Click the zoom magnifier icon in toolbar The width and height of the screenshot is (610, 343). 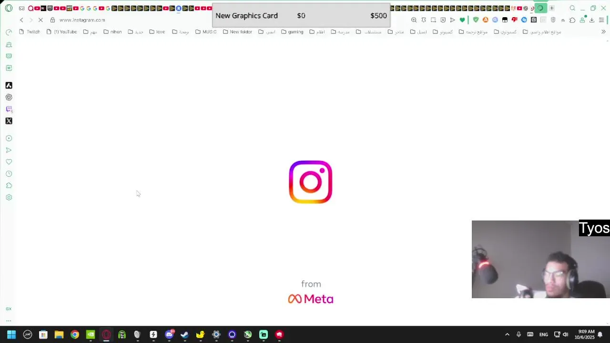coord(414,20)
